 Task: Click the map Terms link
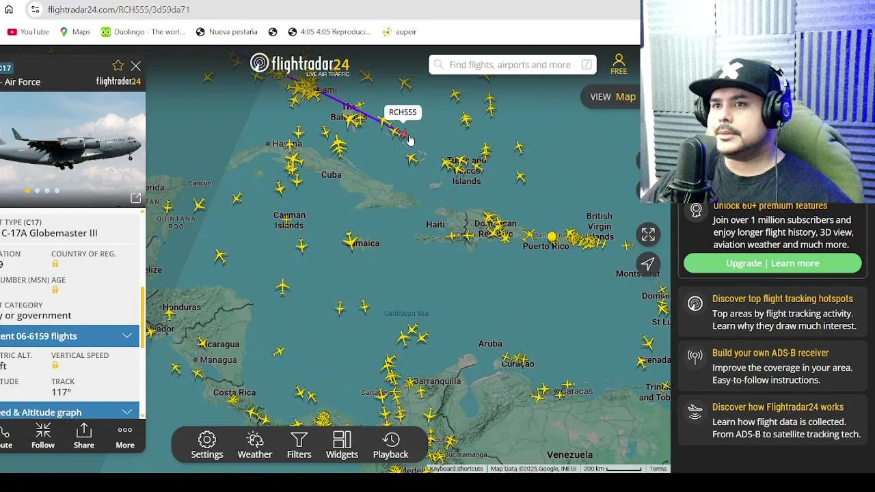658,469
